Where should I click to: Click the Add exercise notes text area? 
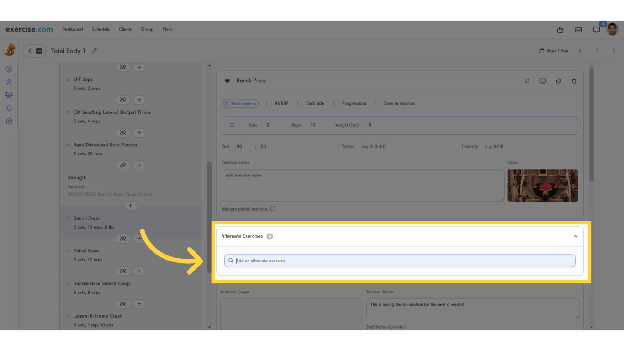(363, 186)
